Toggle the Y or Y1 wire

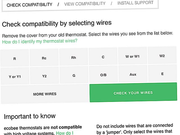[x=15, y=76]
